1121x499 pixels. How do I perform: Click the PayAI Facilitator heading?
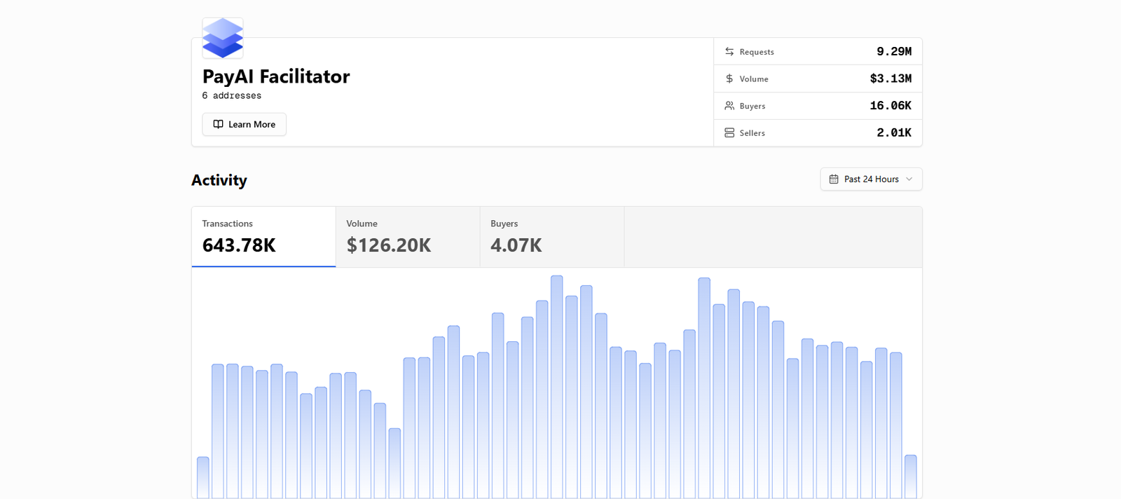tap(276, 76)
